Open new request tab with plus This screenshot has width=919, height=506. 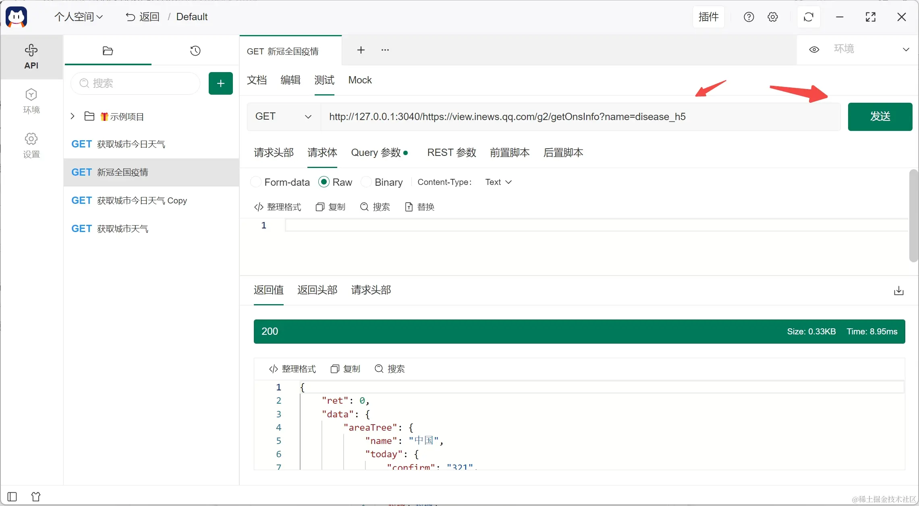click(361, 50)
